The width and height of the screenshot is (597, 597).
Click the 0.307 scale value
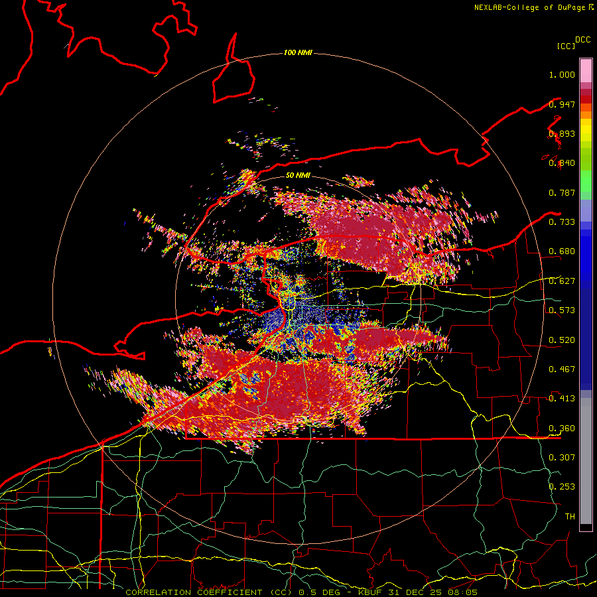coord(562,458)
